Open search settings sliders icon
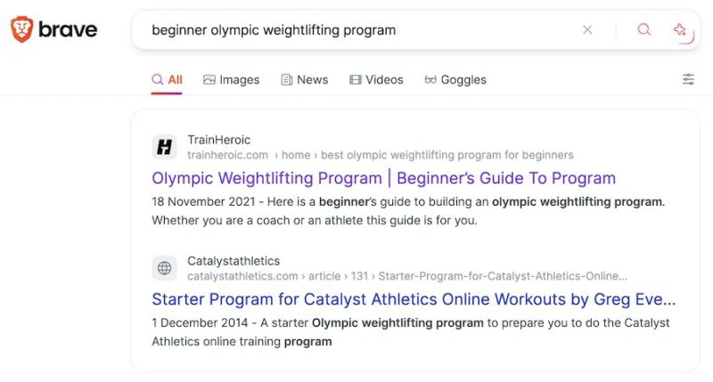The width and height of the screenshot is (713, 382). coord(688,79)
